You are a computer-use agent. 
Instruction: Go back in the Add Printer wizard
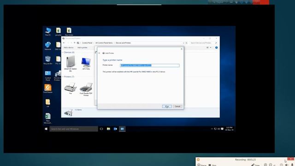100,53
